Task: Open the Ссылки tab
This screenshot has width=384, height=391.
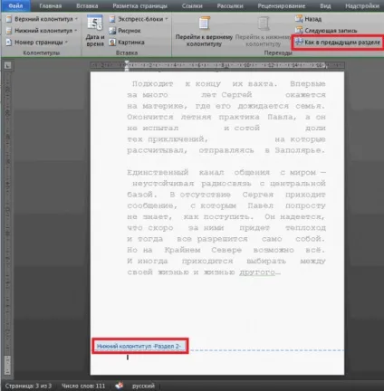Action: click(x=192, y=5)
